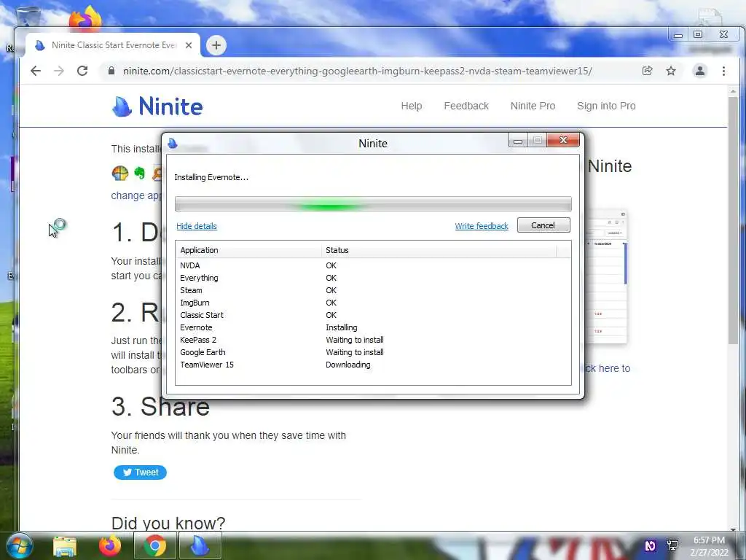Click the padlock site info icon
746x560 pixels.
pyautogui.click(x=111, y=71)
